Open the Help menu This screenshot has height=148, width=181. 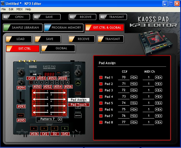coord(28,9)
